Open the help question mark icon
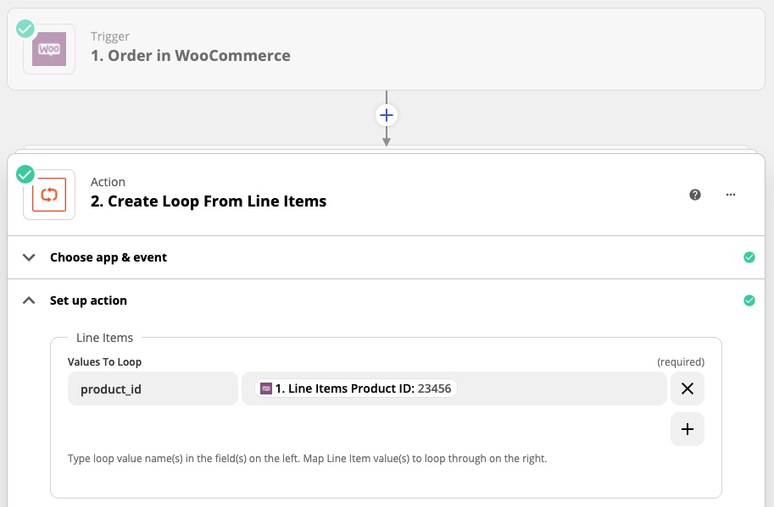The width and height of the screenshot is (774, 507). (x=695, y=195)
